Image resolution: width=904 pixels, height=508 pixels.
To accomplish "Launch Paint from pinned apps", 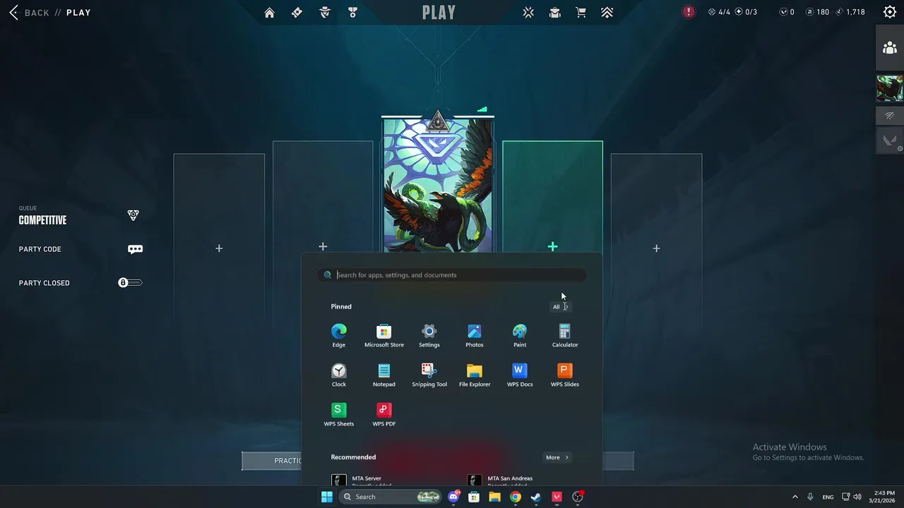I will click(x=520, y=335).
